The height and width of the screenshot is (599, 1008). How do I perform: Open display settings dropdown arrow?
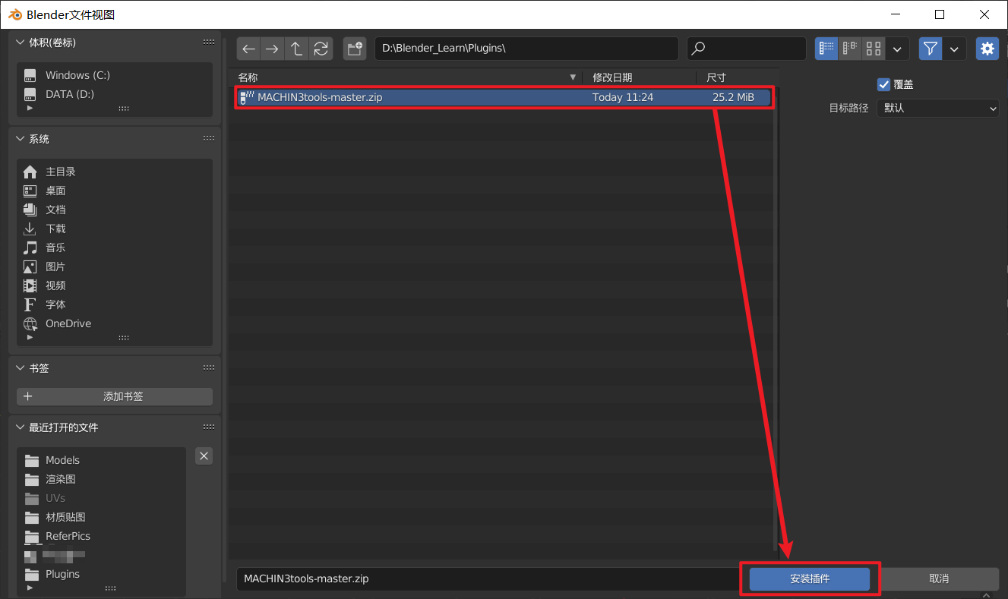point(897,49)
